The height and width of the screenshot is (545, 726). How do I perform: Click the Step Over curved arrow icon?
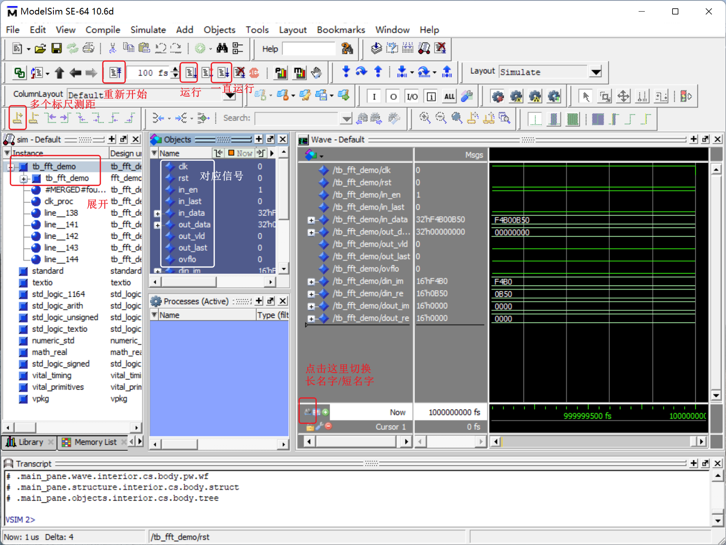362,72
